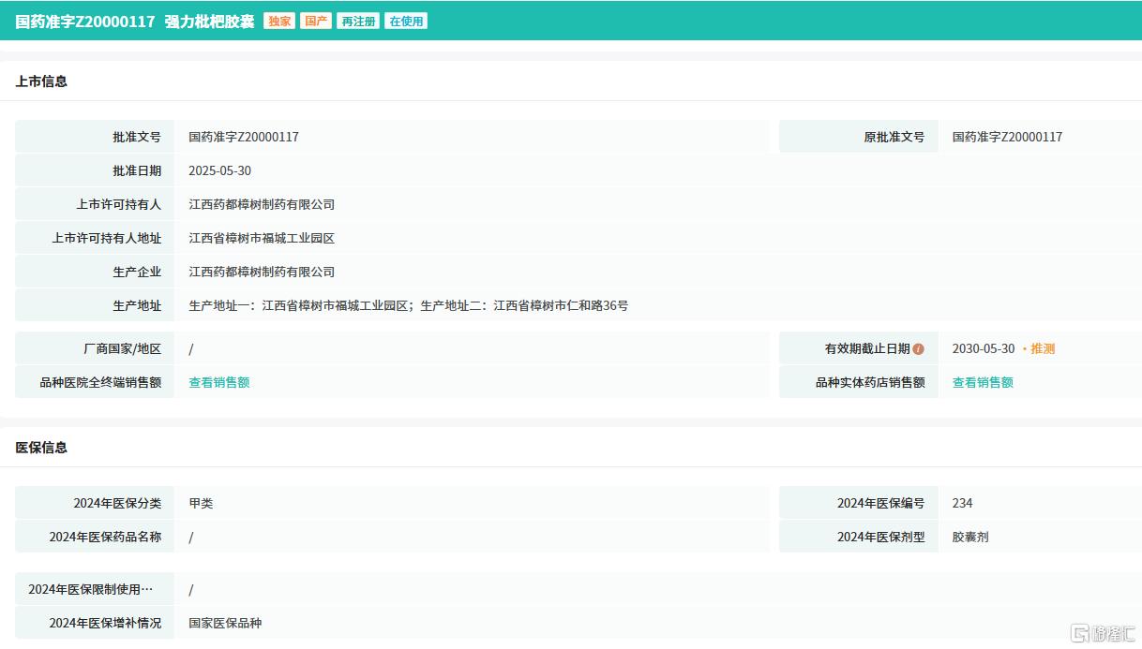Select the 生产地址 text with two addresses
This screenshot has height=649, width=1142.
pos(408,305)
